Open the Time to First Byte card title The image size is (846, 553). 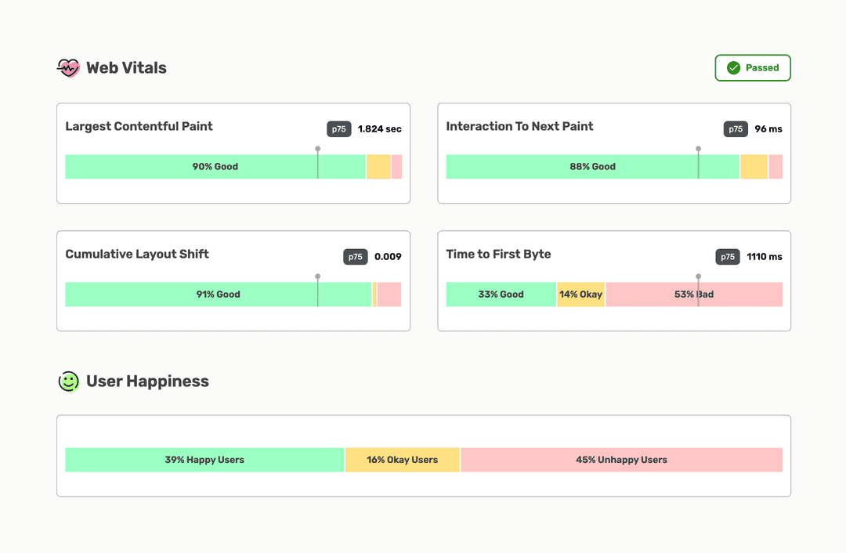498,254
